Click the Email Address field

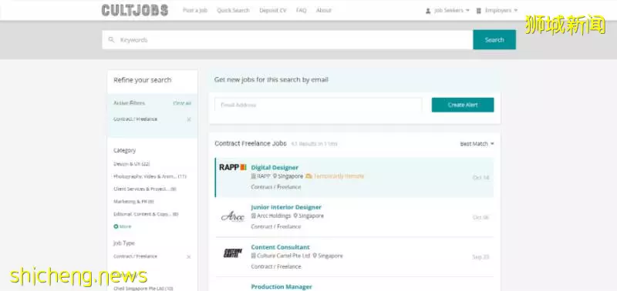318,105
